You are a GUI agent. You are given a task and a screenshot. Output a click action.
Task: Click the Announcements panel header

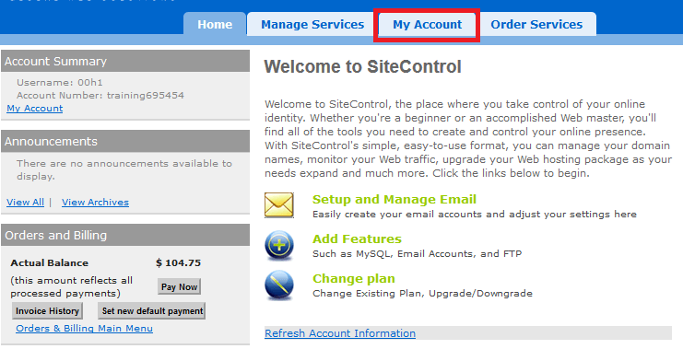point(125,141)
